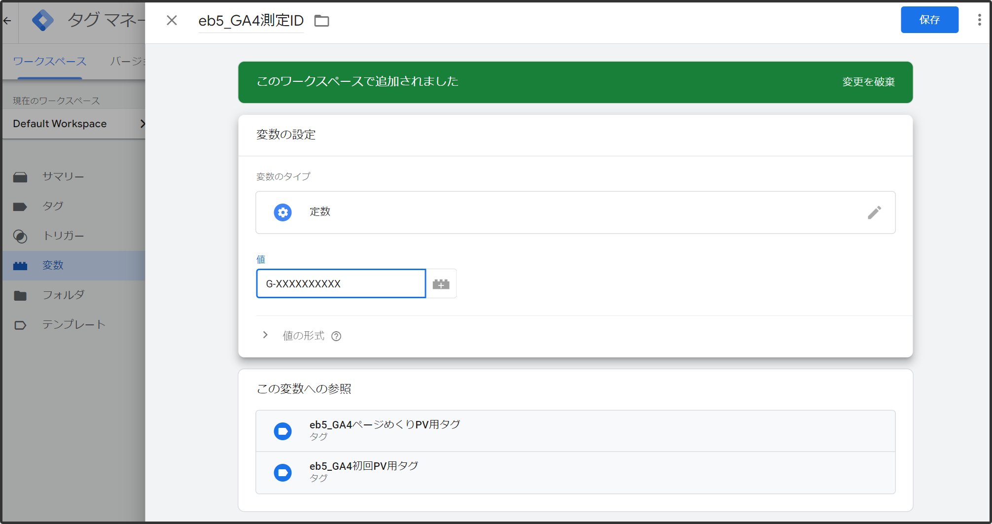This screenshot has height=524, width=992.
Task: Go to テンプレート in sidebar
Action: coord(74,324)
